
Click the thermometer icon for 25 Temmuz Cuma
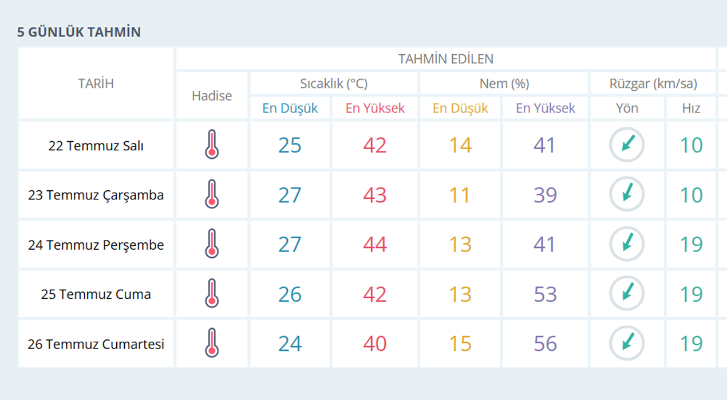(x=212, y=294)
